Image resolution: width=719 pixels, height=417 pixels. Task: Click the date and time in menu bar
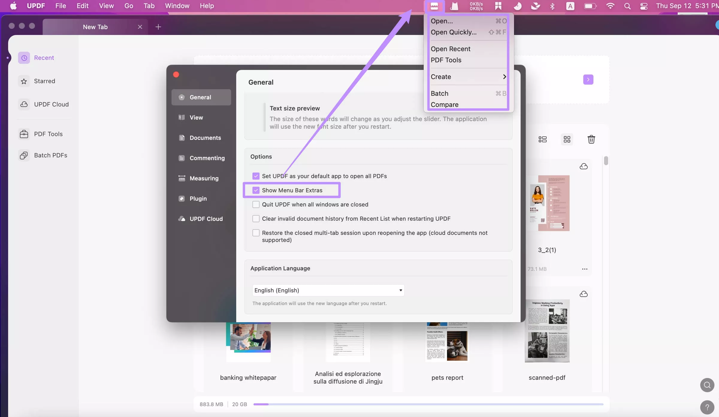[687, 6]
